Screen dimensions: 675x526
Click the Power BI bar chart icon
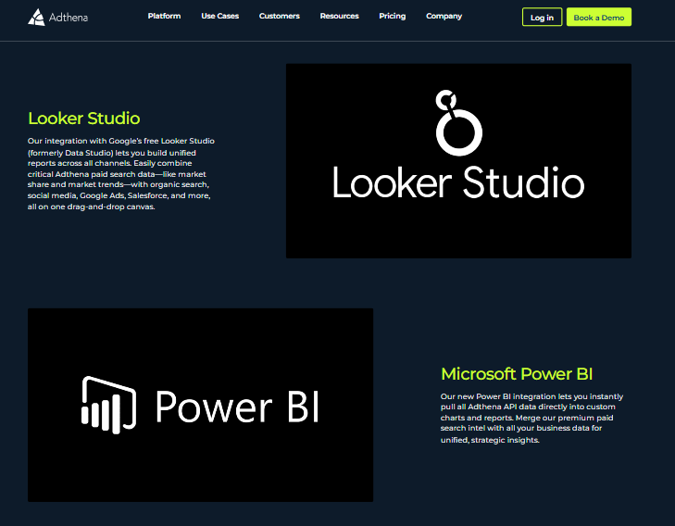(x=108, y=404)
